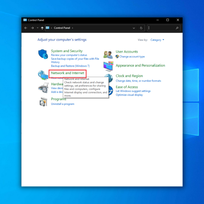This screenshot has width=204, height=204.
Task: Click the Refresh button in address bar
Action: pyautogui.click(x=141, y=28)
